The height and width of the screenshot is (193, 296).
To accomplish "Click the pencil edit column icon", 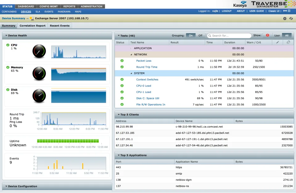I will tap(277, 42).
